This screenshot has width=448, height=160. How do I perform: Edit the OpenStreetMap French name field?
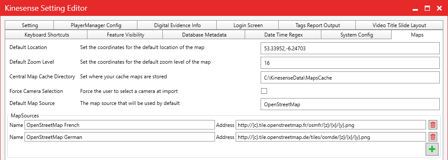pos(120,125)
